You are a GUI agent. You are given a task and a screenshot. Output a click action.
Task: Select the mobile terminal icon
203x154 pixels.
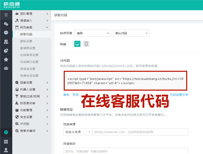[x=86, y=44]
